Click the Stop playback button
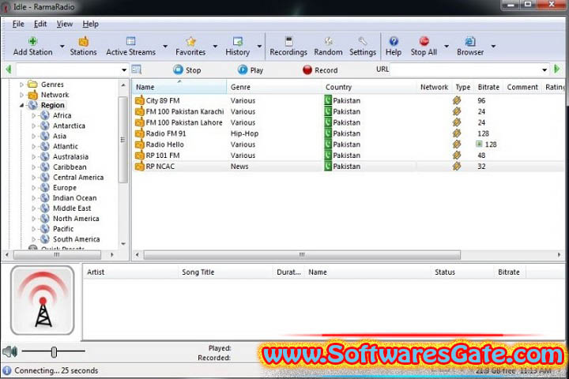Screen dimensions: 569x379 (187, 69)
